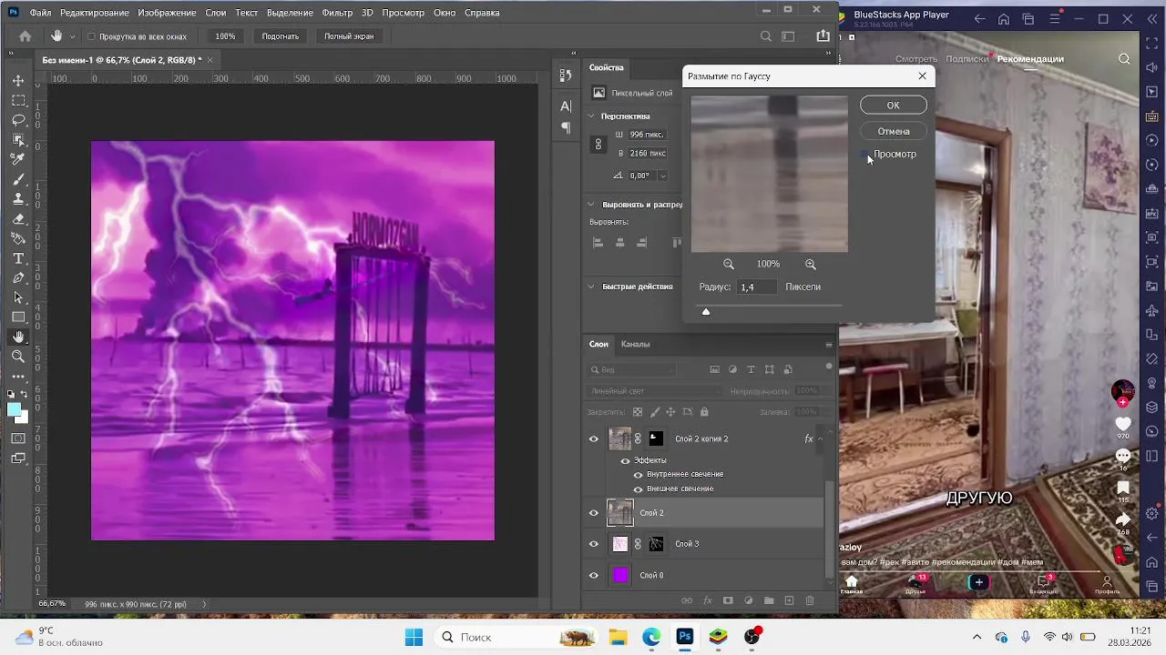Screen dimensions: 1166x655
Task: Open the Вид layer filter dropdown
Action: pyautogui.click(x=632, y=369)
